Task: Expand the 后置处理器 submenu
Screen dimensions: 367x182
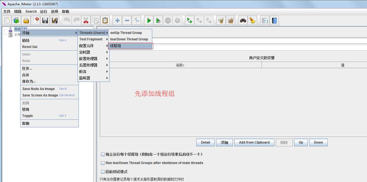Action: point(93,65)
